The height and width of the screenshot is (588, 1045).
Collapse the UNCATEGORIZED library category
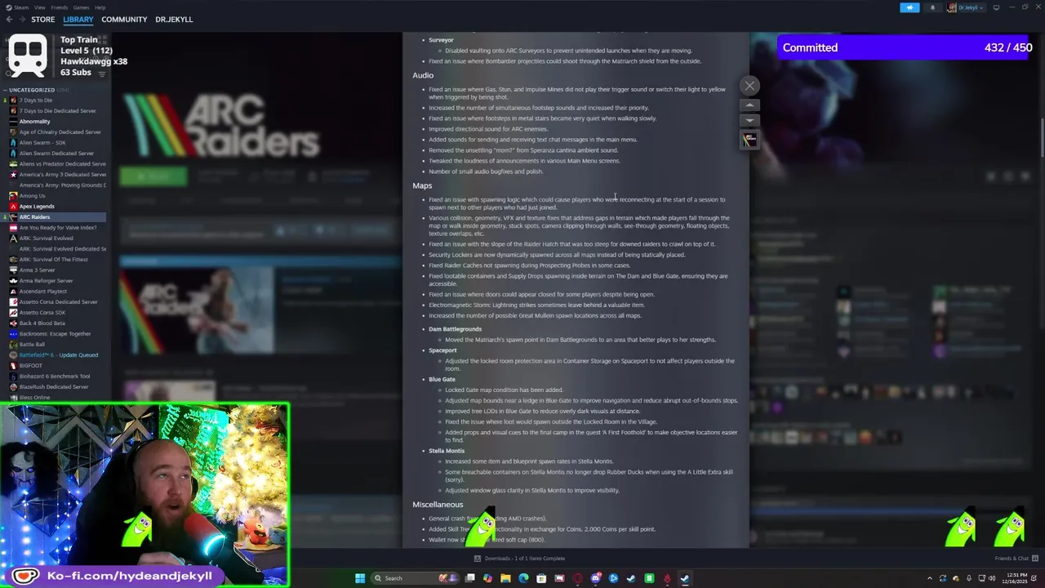tap(32, 90)
